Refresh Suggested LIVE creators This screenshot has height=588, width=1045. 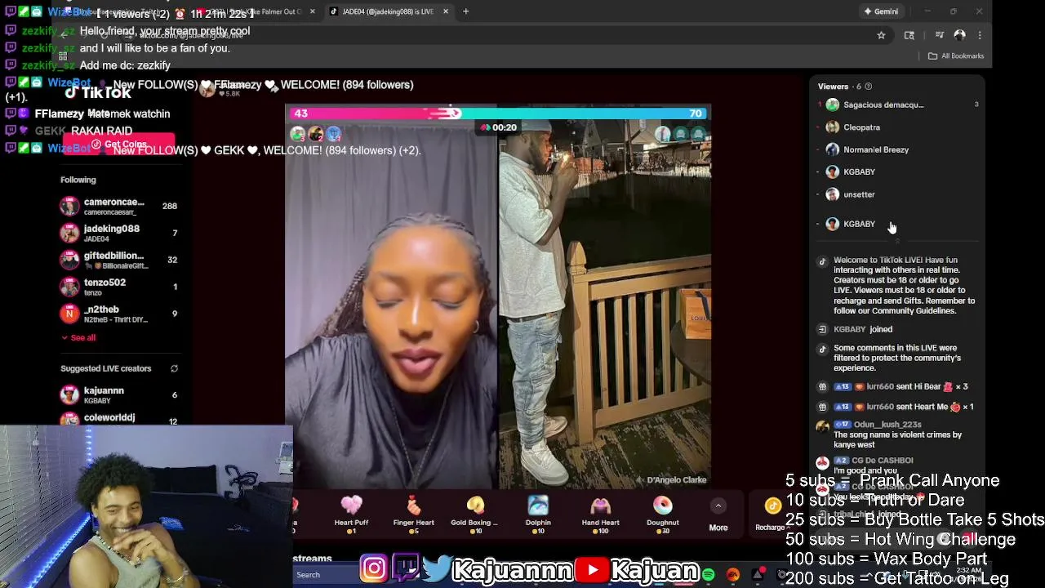174,368
